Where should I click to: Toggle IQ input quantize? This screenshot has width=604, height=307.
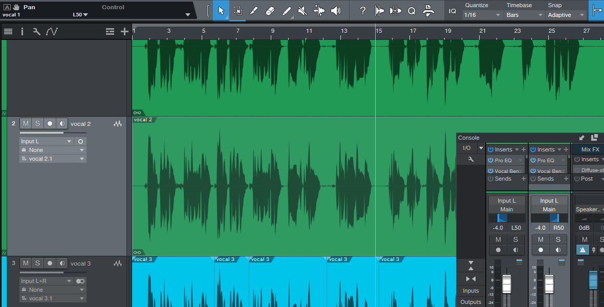(x=452, y=11)
